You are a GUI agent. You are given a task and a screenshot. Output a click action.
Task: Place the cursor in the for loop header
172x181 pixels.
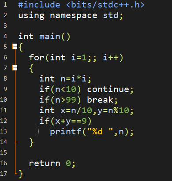(x=76, y=57)
